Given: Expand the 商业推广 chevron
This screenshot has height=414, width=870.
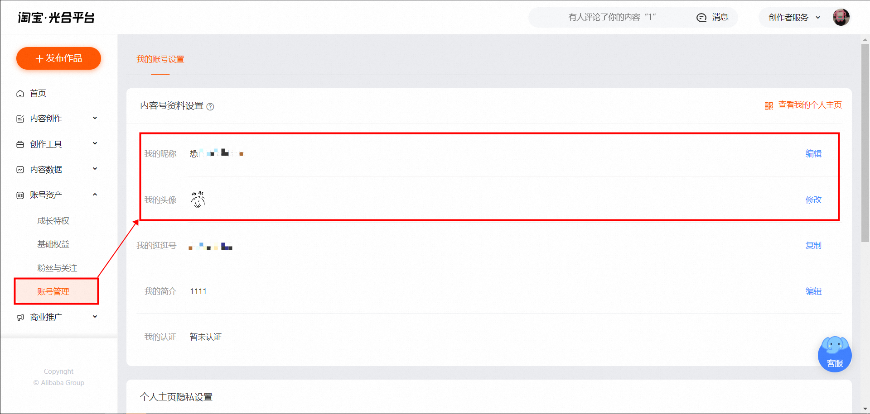Looking at the screenshot, I should [x=95, y=317].
